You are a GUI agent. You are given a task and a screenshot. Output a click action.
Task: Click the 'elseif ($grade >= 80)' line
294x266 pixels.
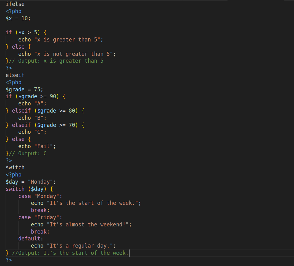click(x=45, y=111)
